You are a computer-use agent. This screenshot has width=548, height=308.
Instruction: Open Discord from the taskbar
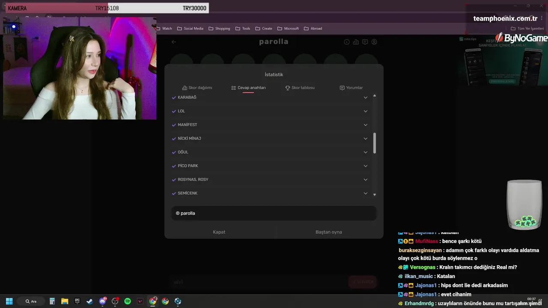point(103,301)
